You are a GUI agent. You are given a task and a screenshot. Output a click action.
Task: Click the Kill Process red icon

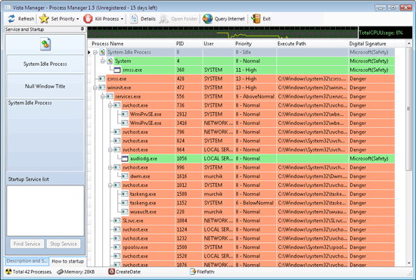pyautogui.click(x=88, y=19)
